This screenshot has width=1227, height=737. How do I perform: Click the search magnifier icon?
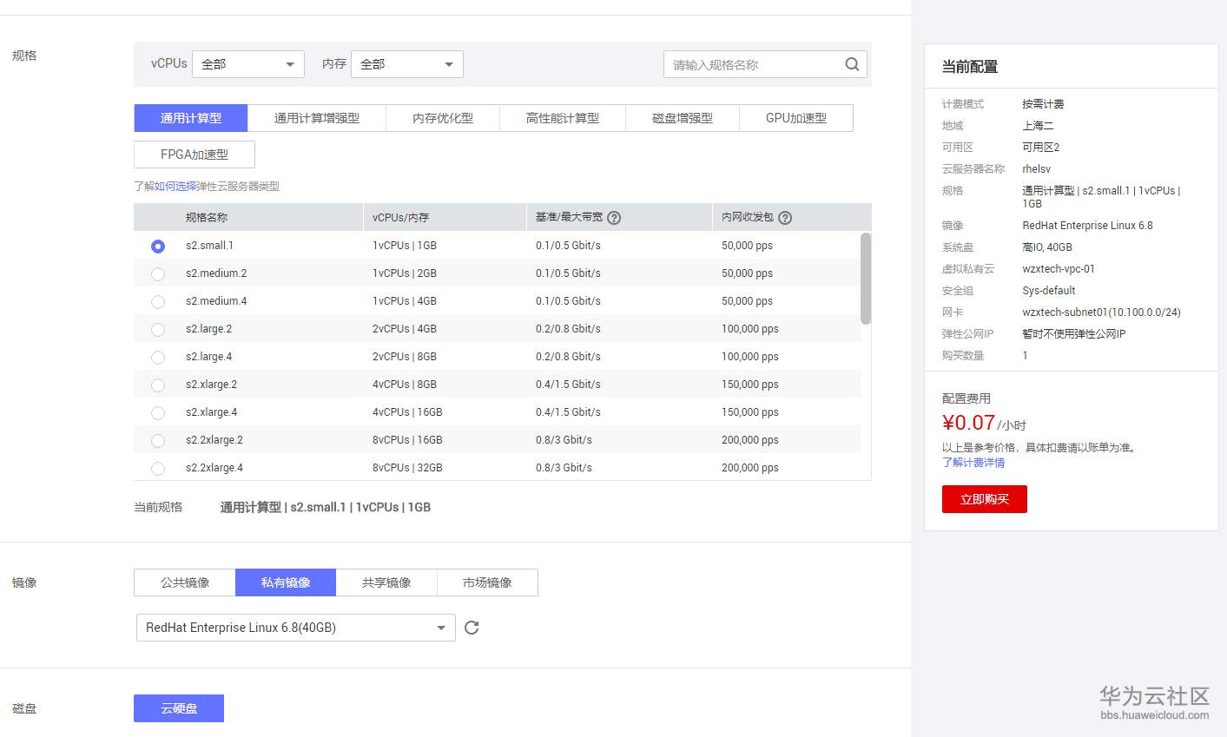coord(852,63)
